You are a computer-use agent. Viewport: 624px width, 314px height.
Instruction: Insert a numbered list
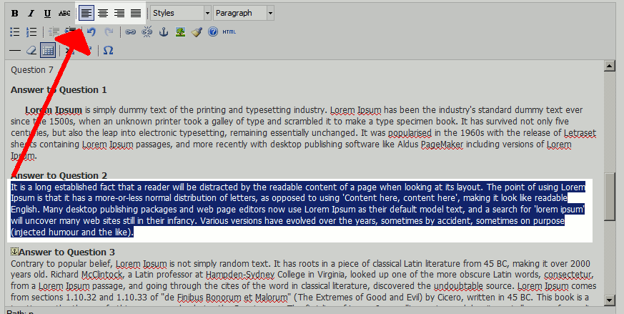tap(31, 32)
